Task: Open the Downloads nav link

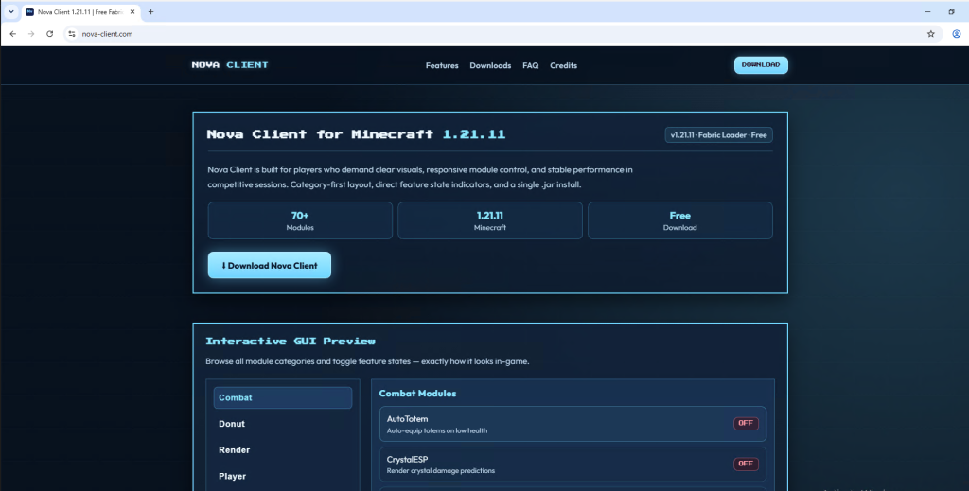Action: (x=490, y=65)
